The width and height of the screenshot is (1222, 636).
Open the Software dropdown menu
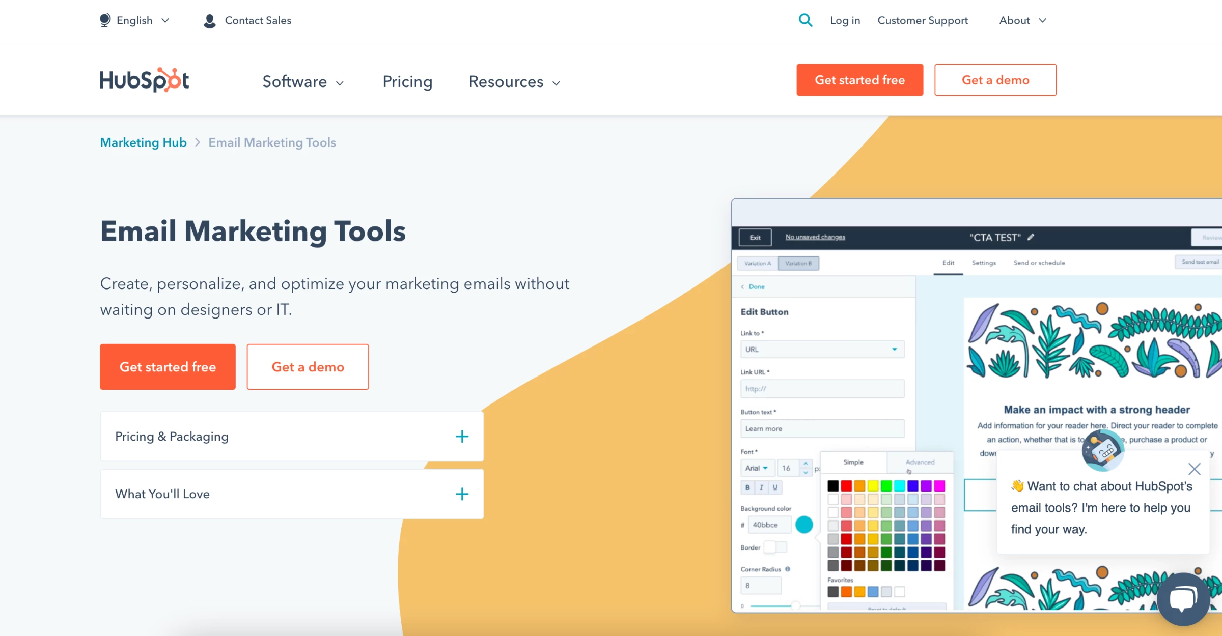point(303,82)
